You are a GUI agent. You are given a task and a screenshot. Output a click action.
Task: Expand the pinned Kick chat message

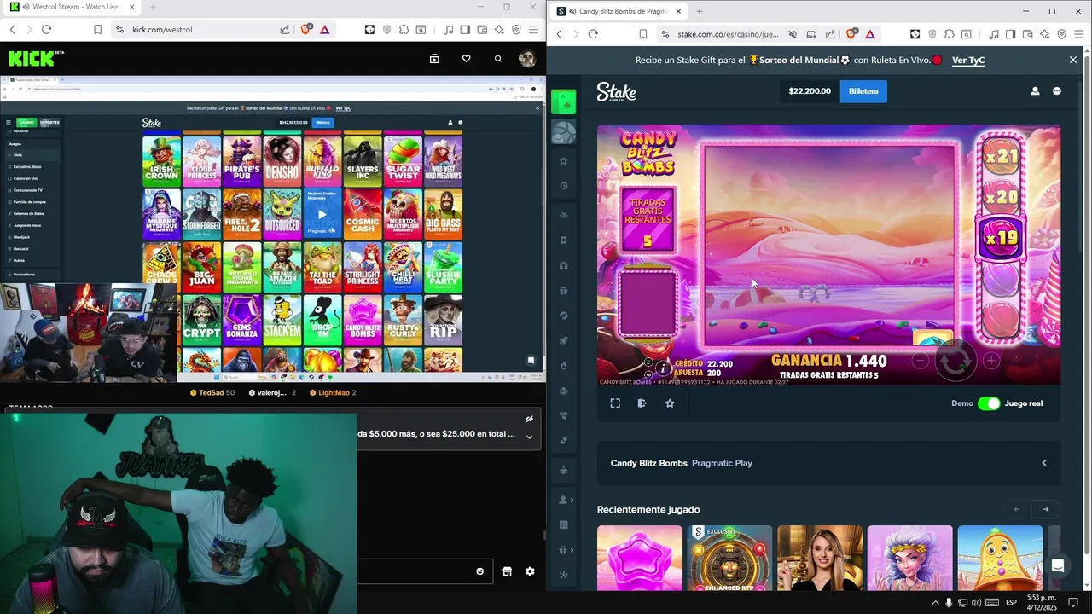click(529, 437)
